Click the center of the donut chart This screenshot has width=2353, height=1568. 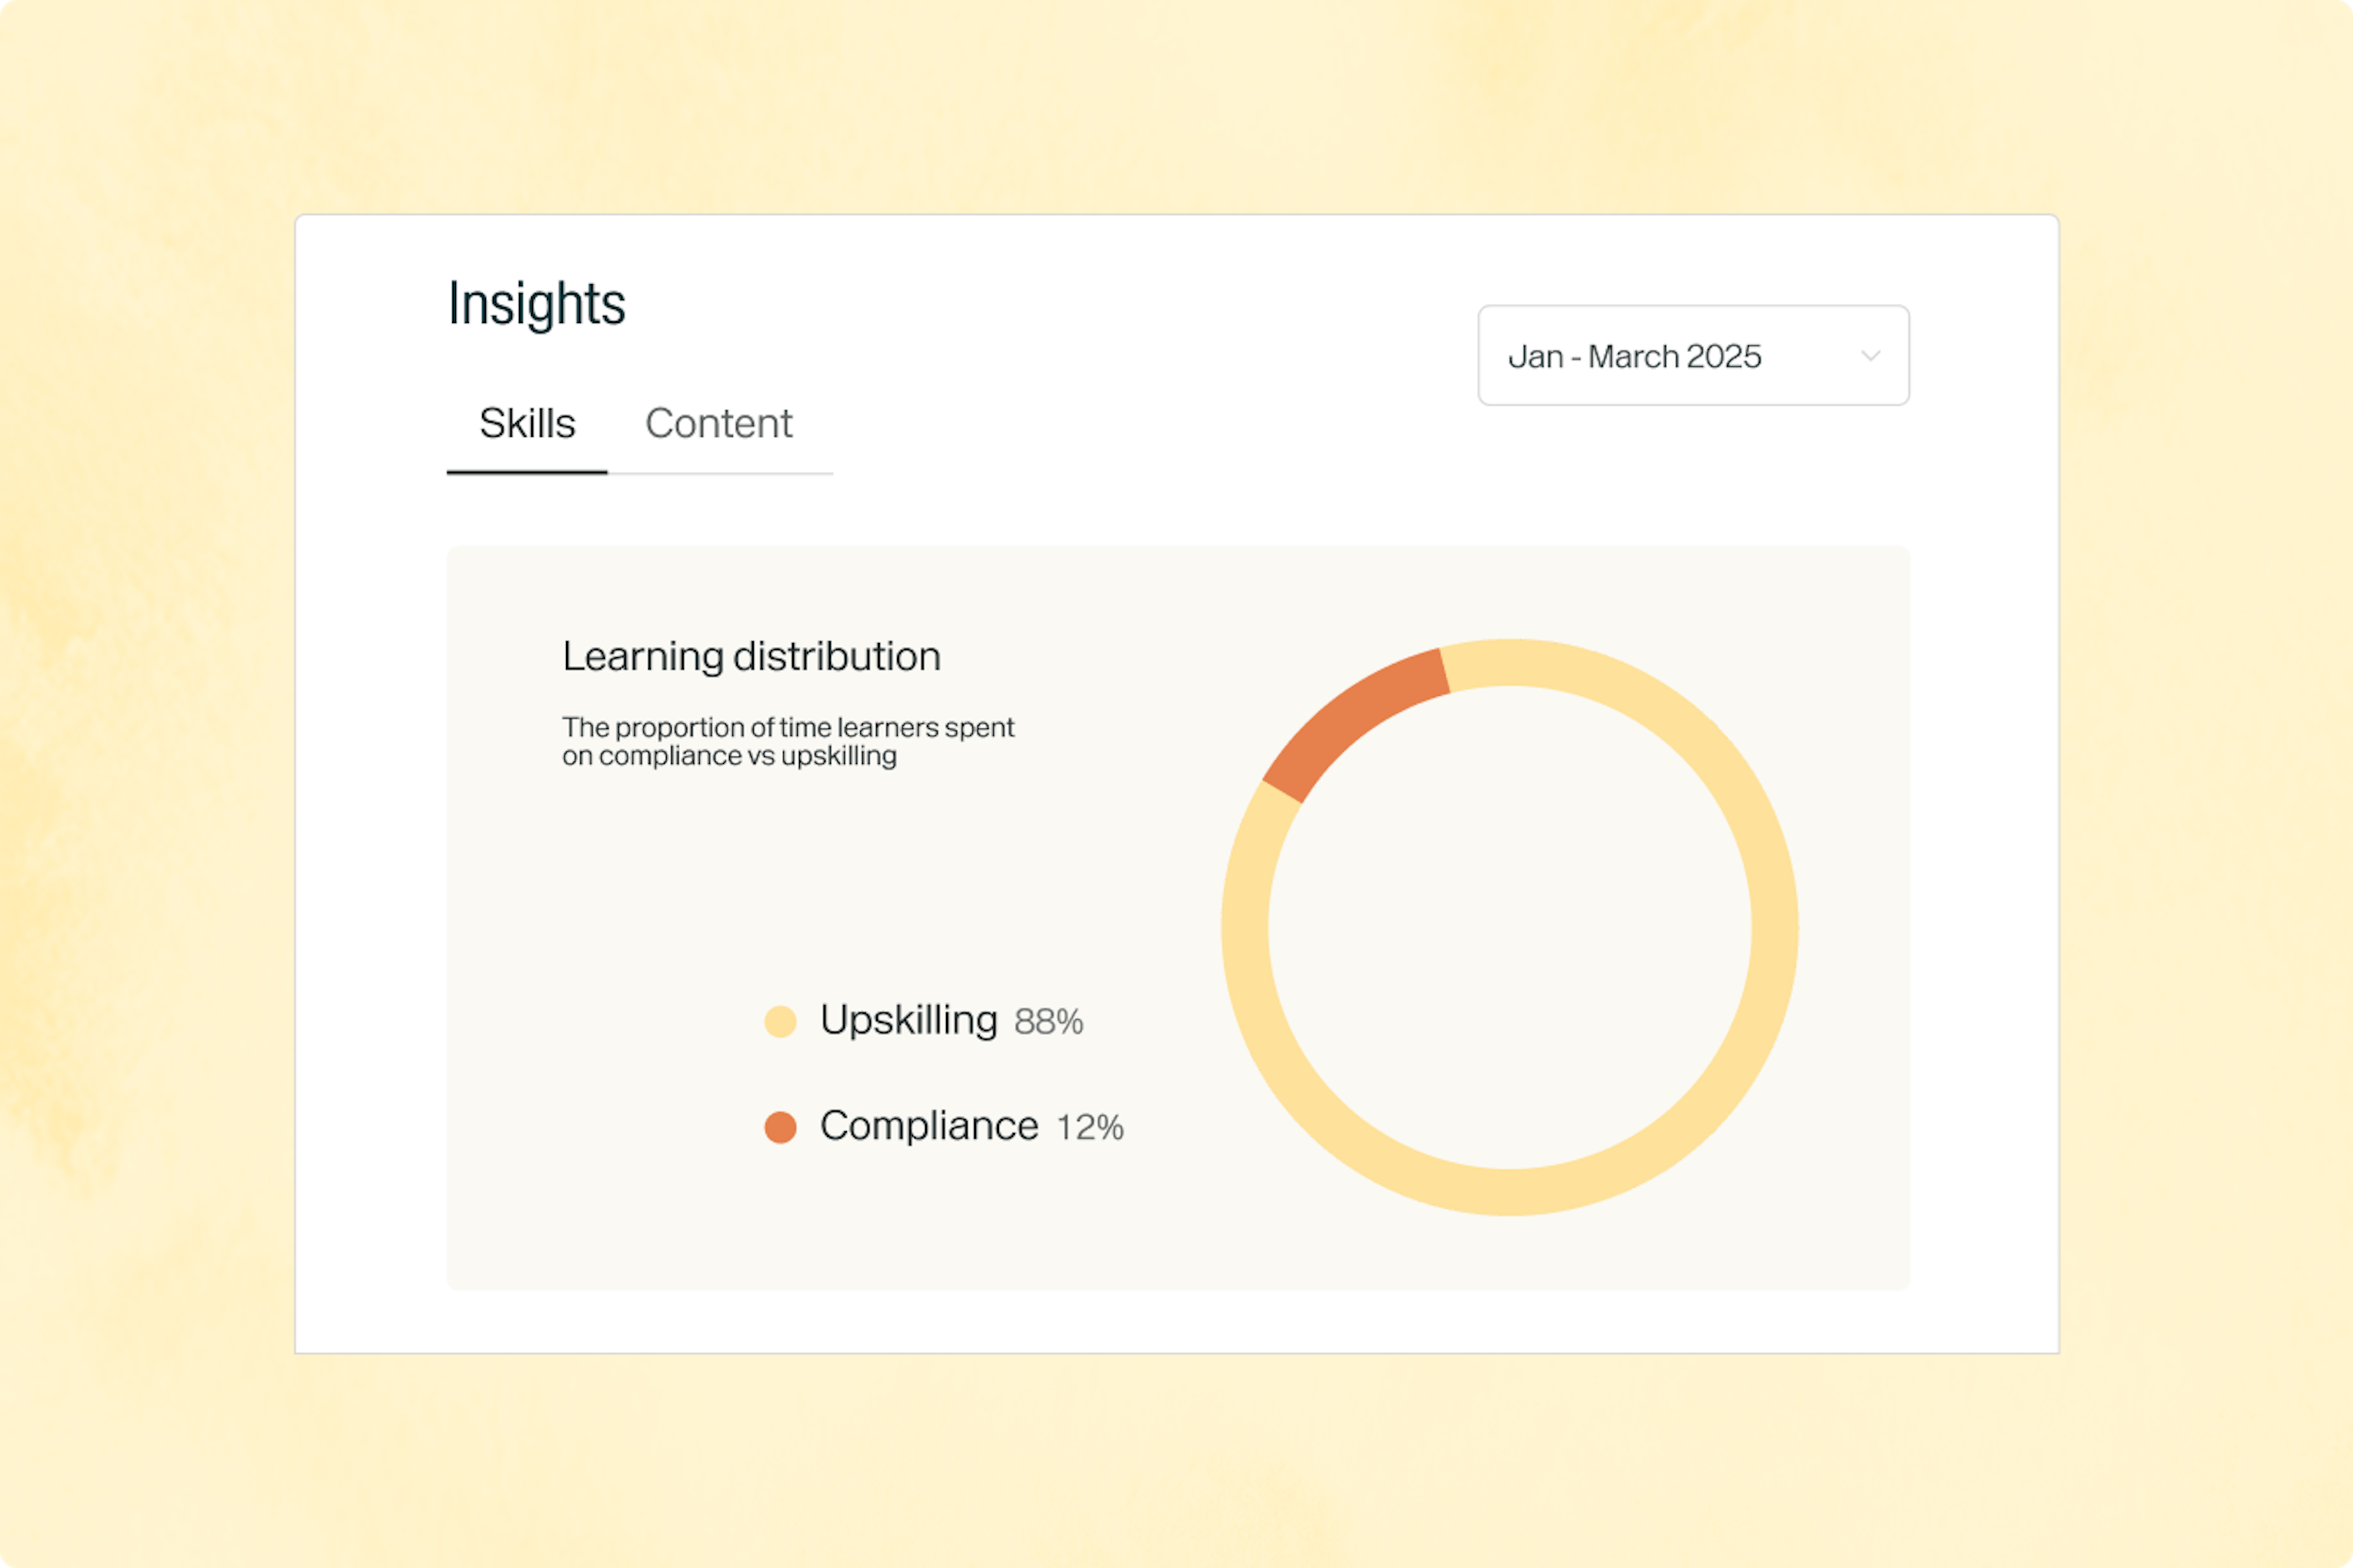(1510, 927)
